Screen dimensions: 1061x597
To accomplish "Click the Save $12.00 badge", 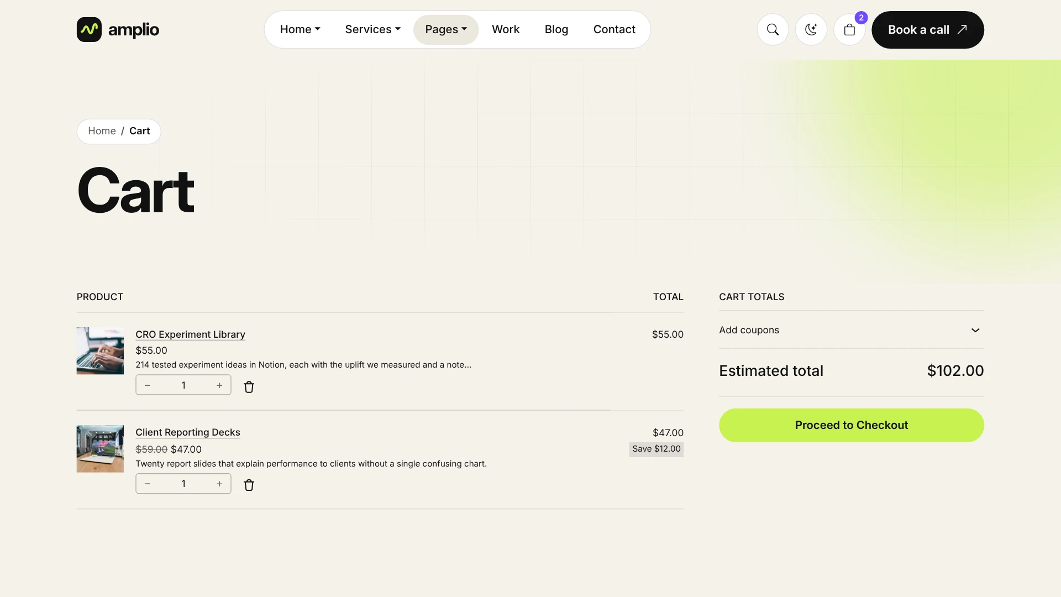I will [x=656, y=449].
